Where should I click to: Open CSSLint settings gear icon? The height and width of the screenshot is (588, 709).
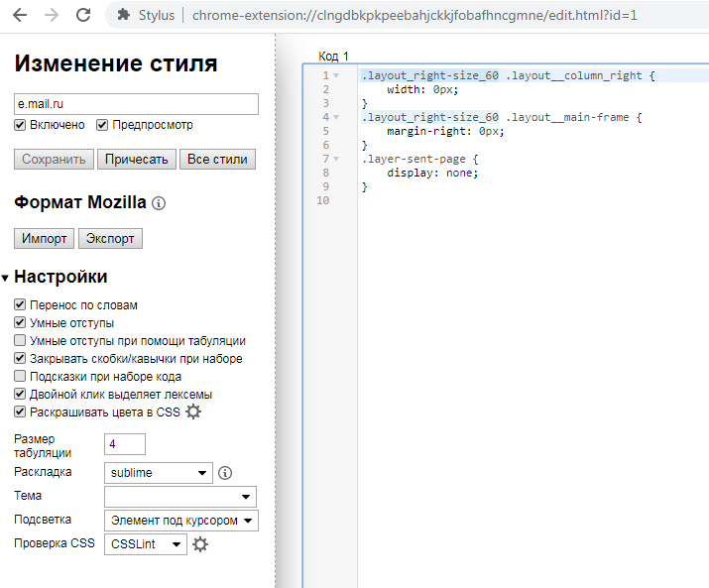pyautogui.click(x=200, y=544)
